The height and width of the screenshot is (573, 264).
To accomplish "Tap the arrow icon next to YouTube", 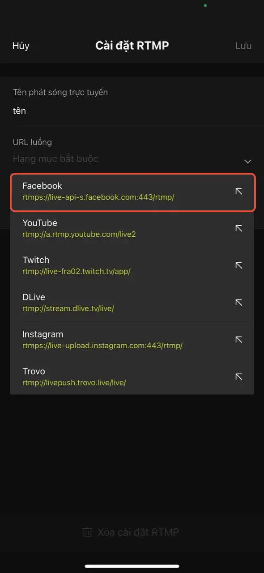I will point(239,229).
